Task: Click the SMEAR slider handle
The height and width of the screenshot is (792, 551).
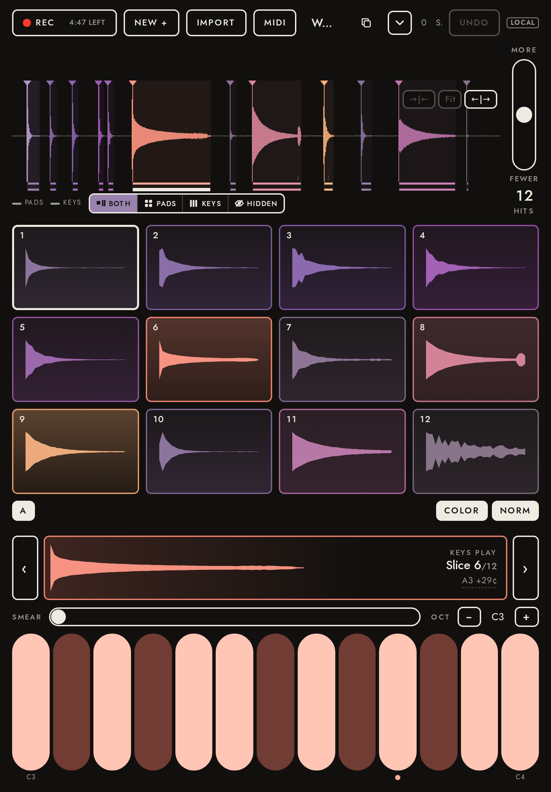Action: coord(58,617)
